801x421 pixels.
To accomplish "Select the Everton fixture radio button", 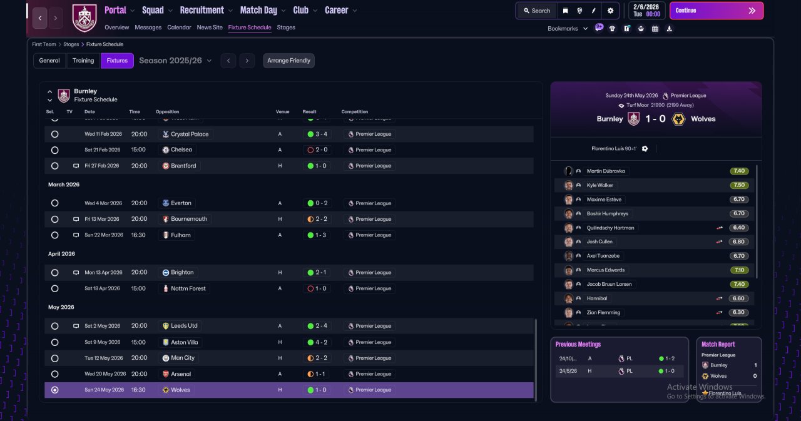I will click(x=54, y=203).
